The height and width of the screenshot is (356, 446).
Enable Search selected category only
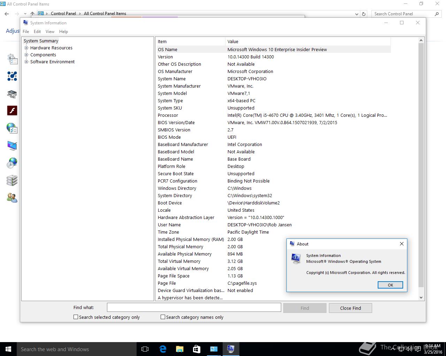(76, 317)
